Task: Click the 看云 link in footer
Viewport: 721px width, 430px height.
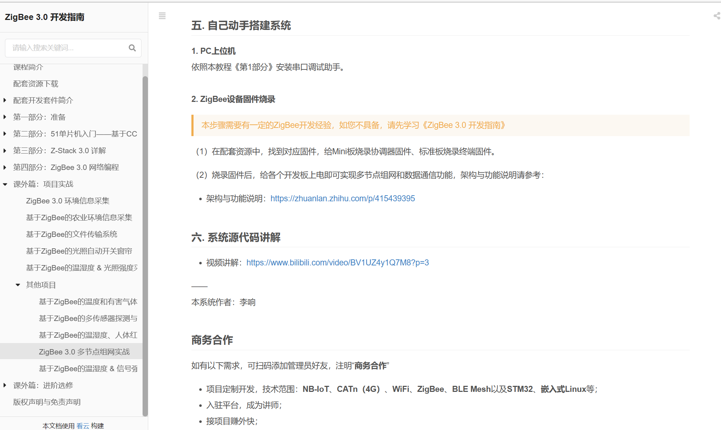Action: 83,426
